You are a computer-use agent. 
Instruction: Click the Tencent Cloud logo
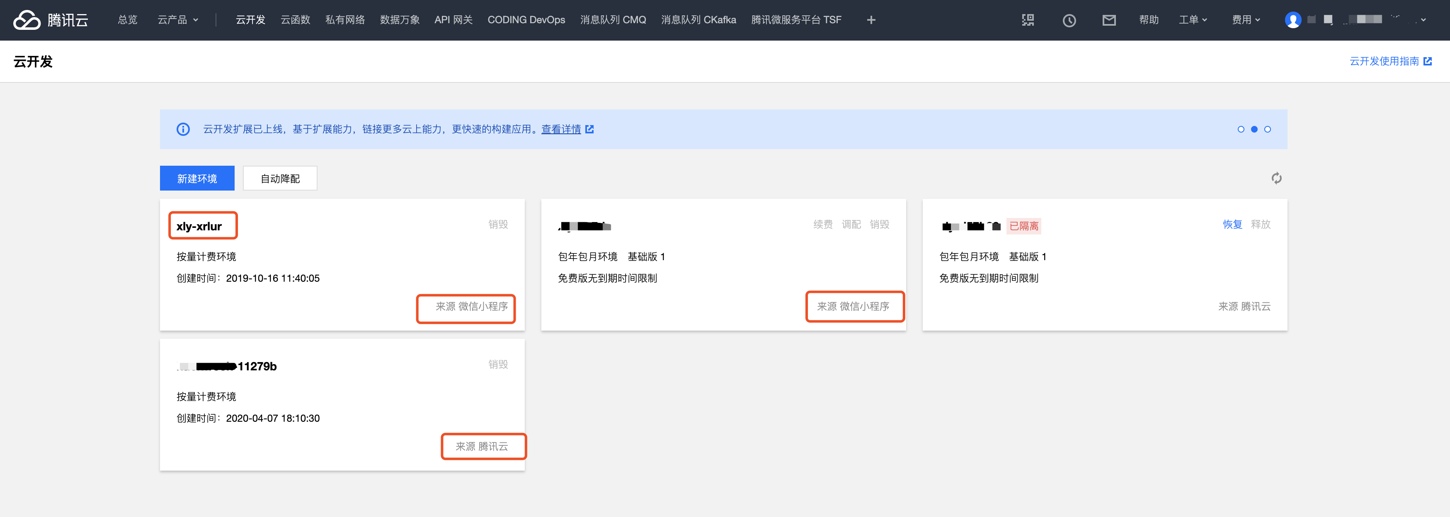[51, 20]
